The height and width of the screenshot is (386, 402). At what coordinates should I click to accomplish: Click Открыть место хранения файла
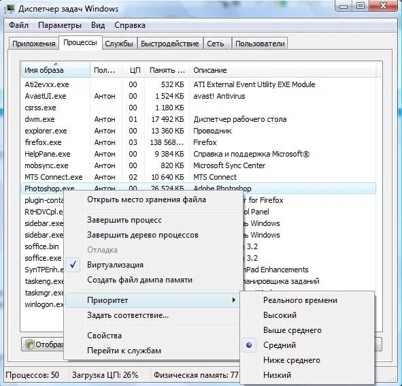(x=146, y=199)
